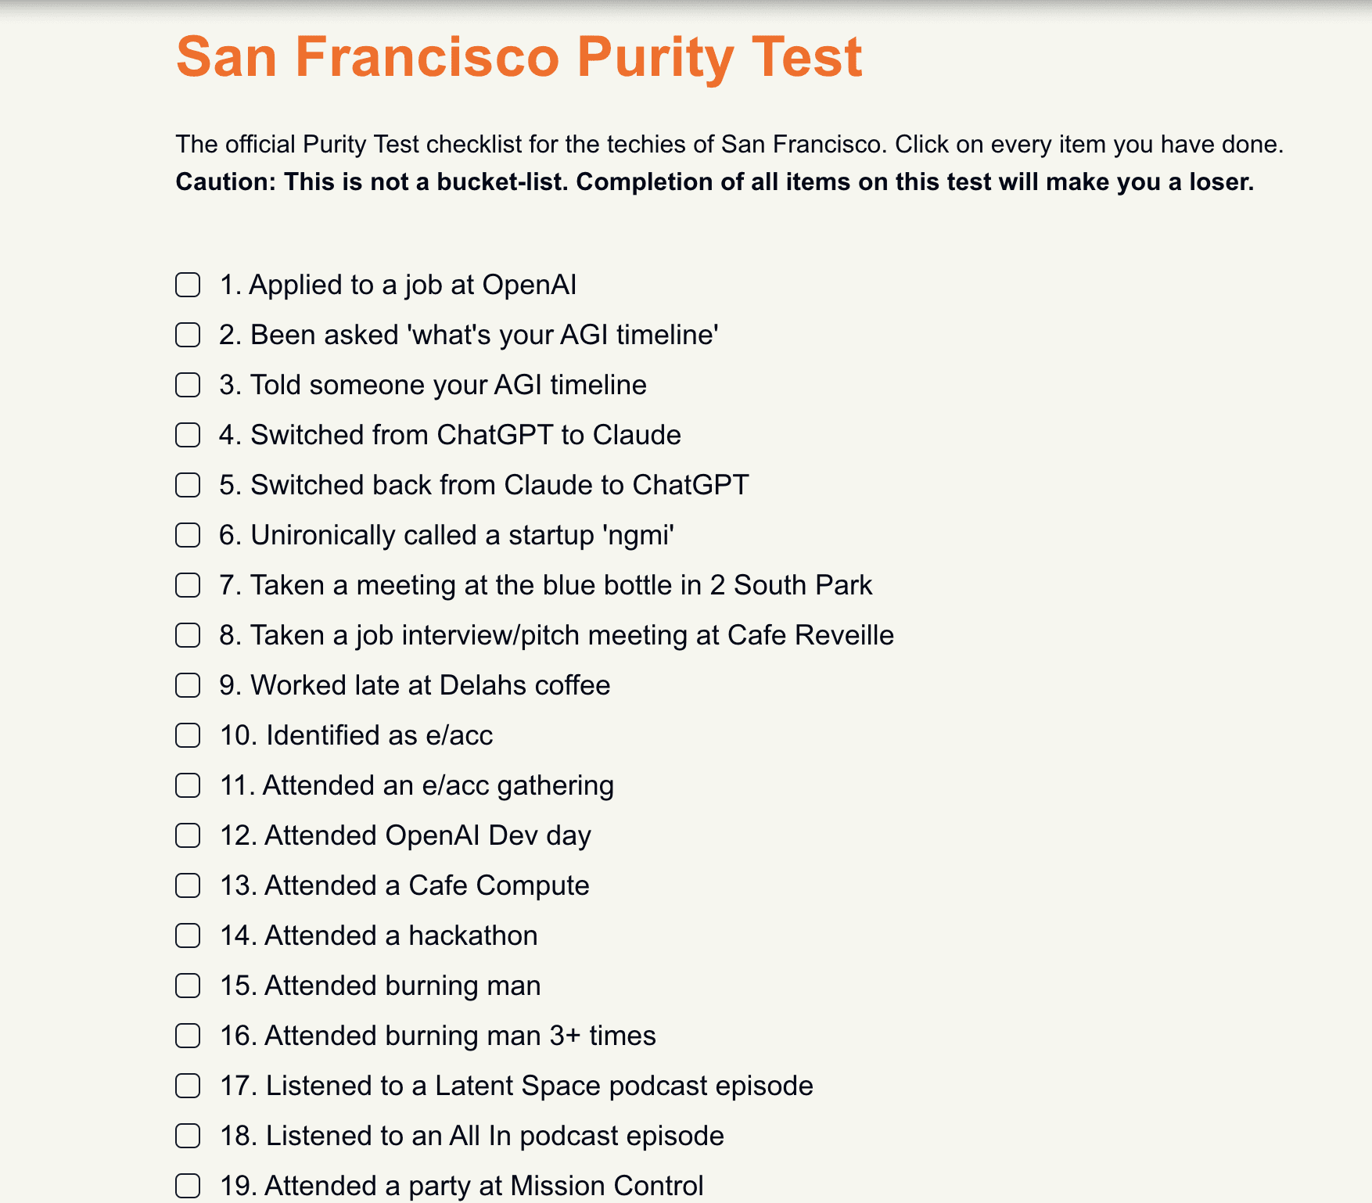Check 'Attended a party at Mission Control'
This screenshot has width=1372, height=1203.
coord(188,1186)
